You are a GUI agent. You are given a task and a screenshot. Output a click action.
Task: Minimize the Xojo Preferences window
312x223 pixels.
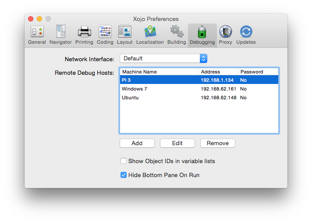click(39, 19)
